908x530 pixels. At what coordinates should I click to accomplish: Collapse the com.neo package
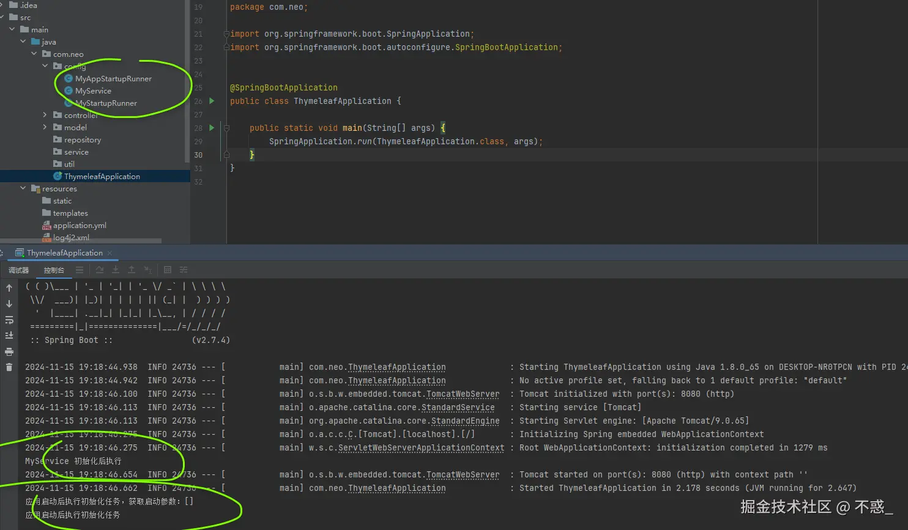click(x=34, y=54)
